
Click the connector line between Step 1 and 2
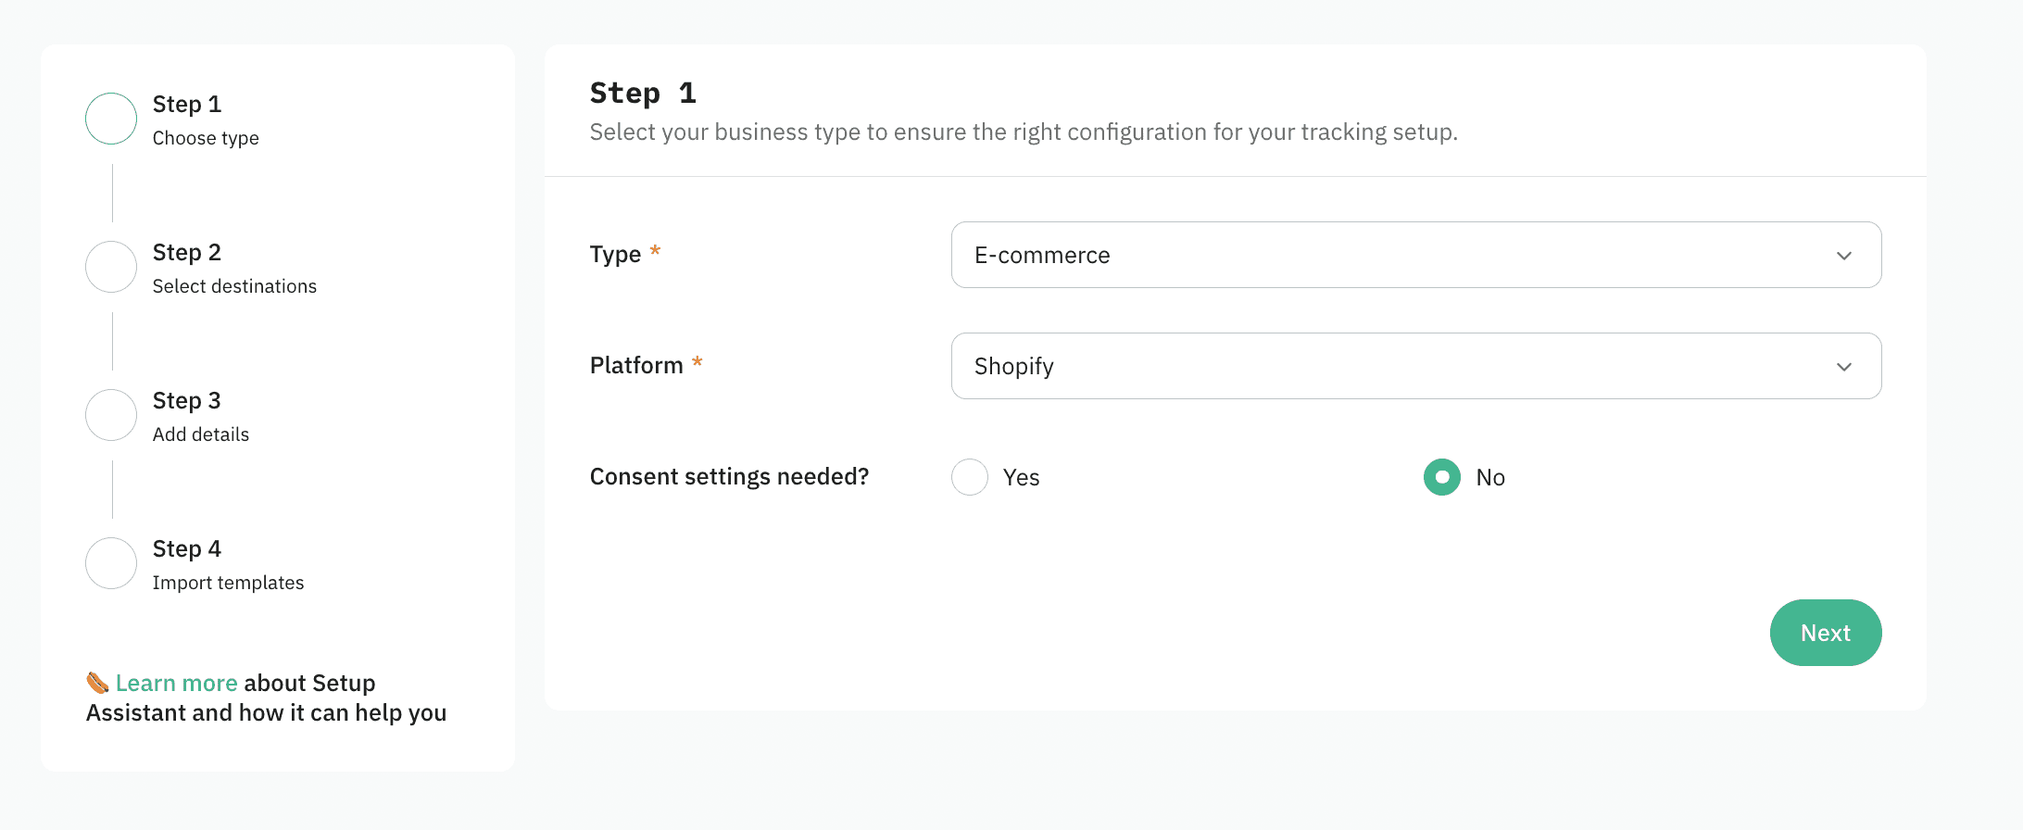point(110,193)
